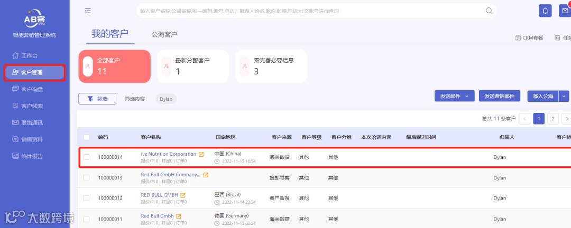Viewport: 571px width, 228px height.
Task: Select the 最新分配客户 1 card
Action: point(192,66)
